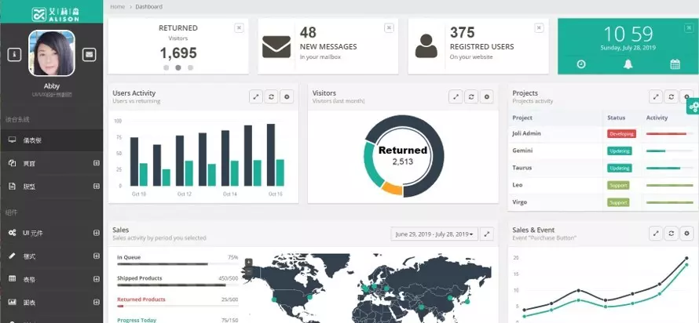Click the Home breadcrumb link
699x323 pixels.
pos(117,6)
